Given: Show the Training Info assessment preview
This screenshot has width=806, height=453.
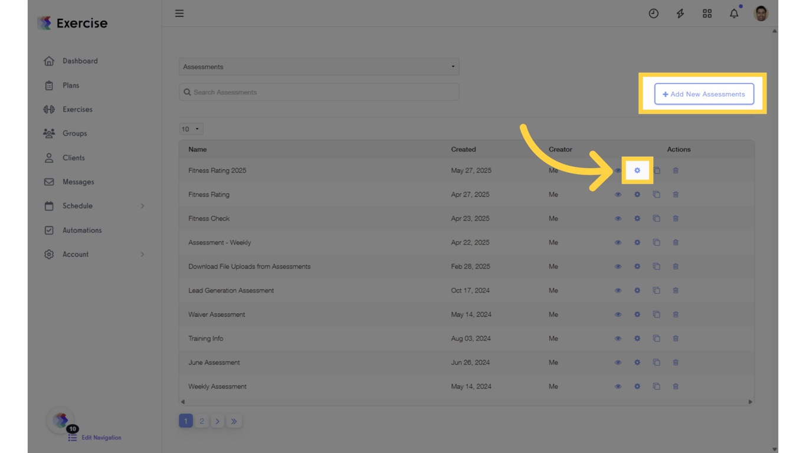Looking at the screenshot, I should (618, 338).
